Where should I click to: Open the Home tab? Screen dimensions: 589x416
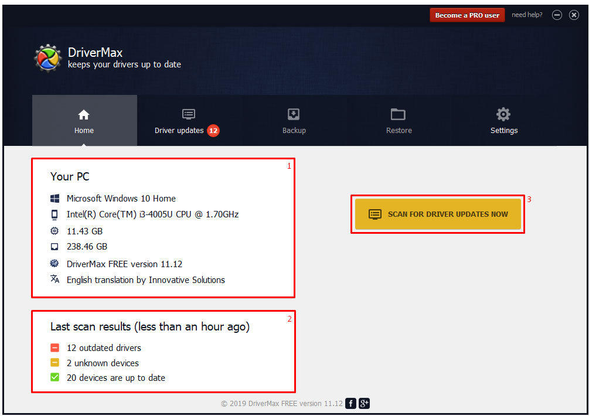click(x=84, y=121)
